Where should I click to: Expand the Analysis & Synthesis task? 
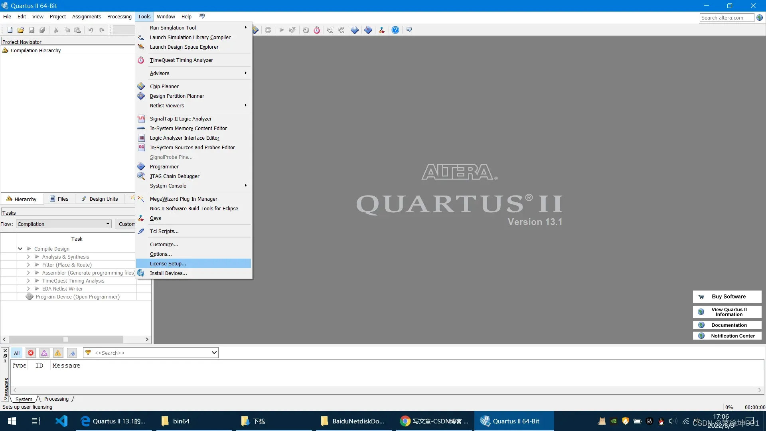[x=28, y=257]
